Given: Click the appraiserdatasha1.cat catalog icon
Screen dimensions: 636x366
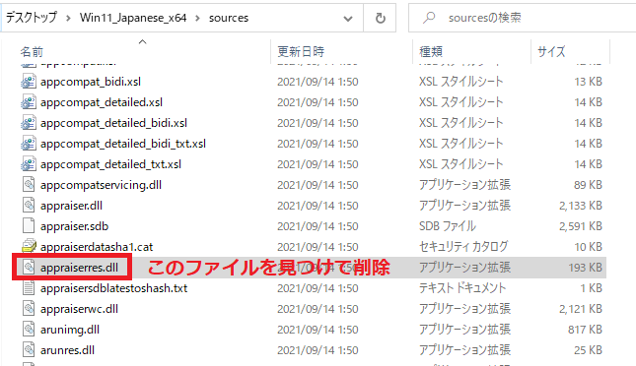Looking at the screenshot, I should (29, 247).
